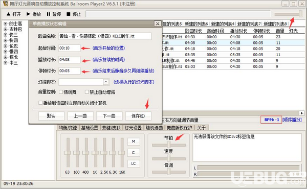Click the 歌曲名称 song name field

point(105,36)
